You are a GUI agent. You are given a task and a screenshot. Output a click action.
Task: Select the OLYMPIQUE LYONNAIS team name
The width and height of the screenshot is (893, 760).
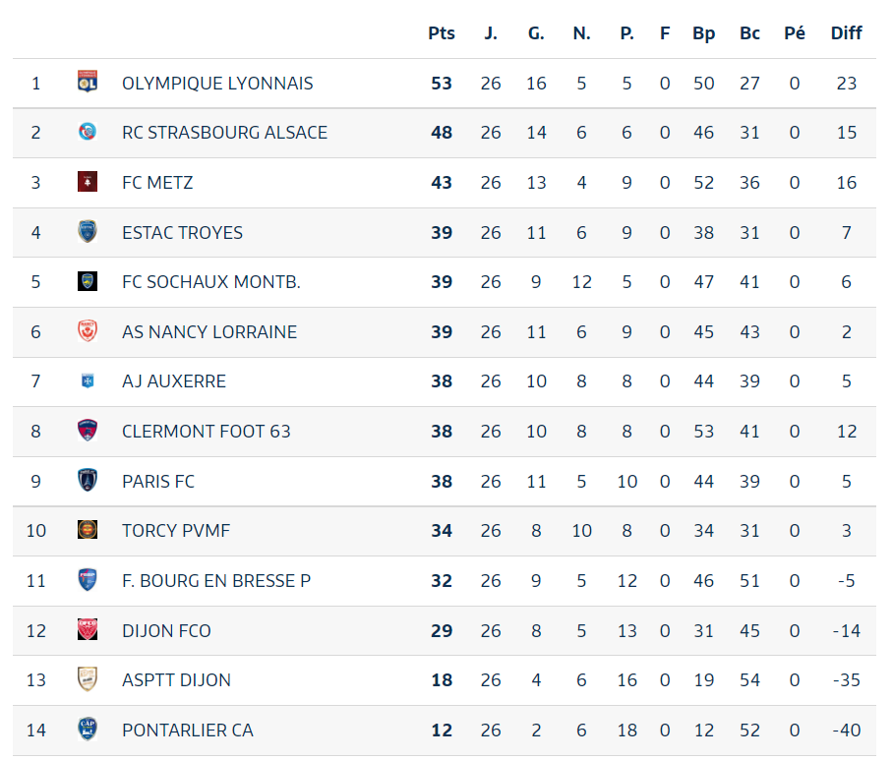click(x=217, y=83)
